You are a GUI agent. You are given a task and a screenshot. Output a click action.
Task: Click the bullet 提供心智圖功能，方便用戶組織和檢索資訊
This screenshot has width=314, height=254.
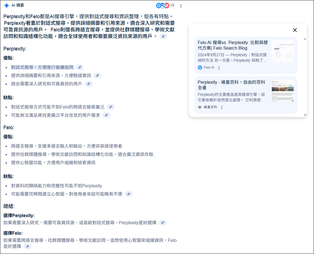(54, 163)
